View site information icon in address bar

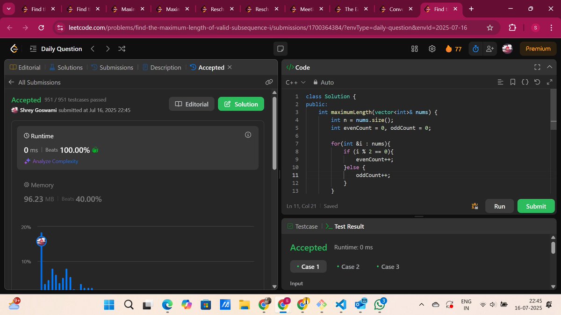pyautogui.click(x=60, y=28)
